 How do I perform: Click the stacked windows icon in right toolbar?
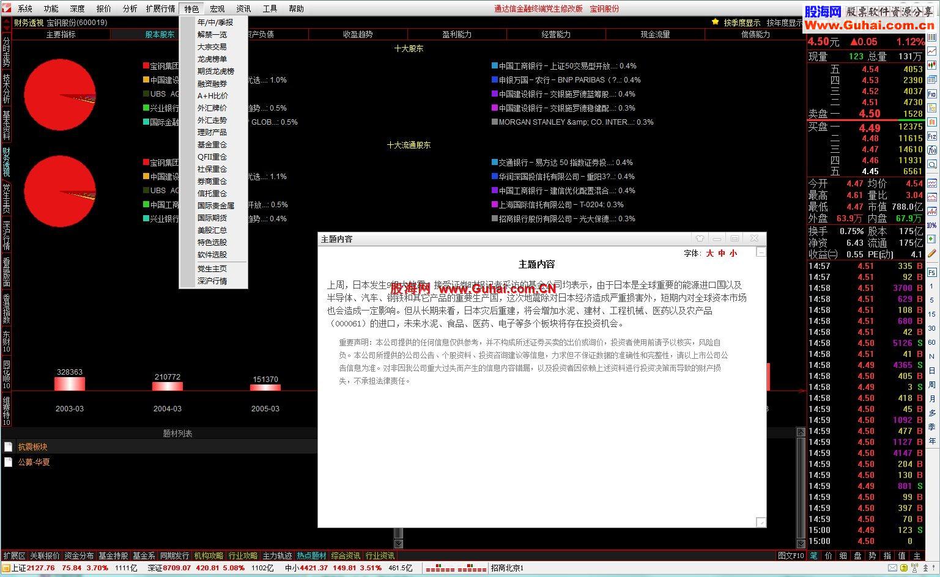(932, 79)
